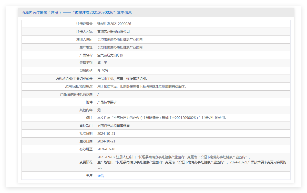Viewport: 307px width, 193px height.
Task: Click the 其他内容 value 无
Action: [99, 110]
